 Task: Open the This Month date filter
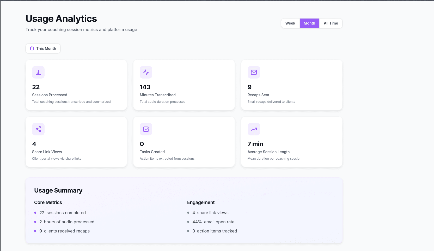coord(43,48)
